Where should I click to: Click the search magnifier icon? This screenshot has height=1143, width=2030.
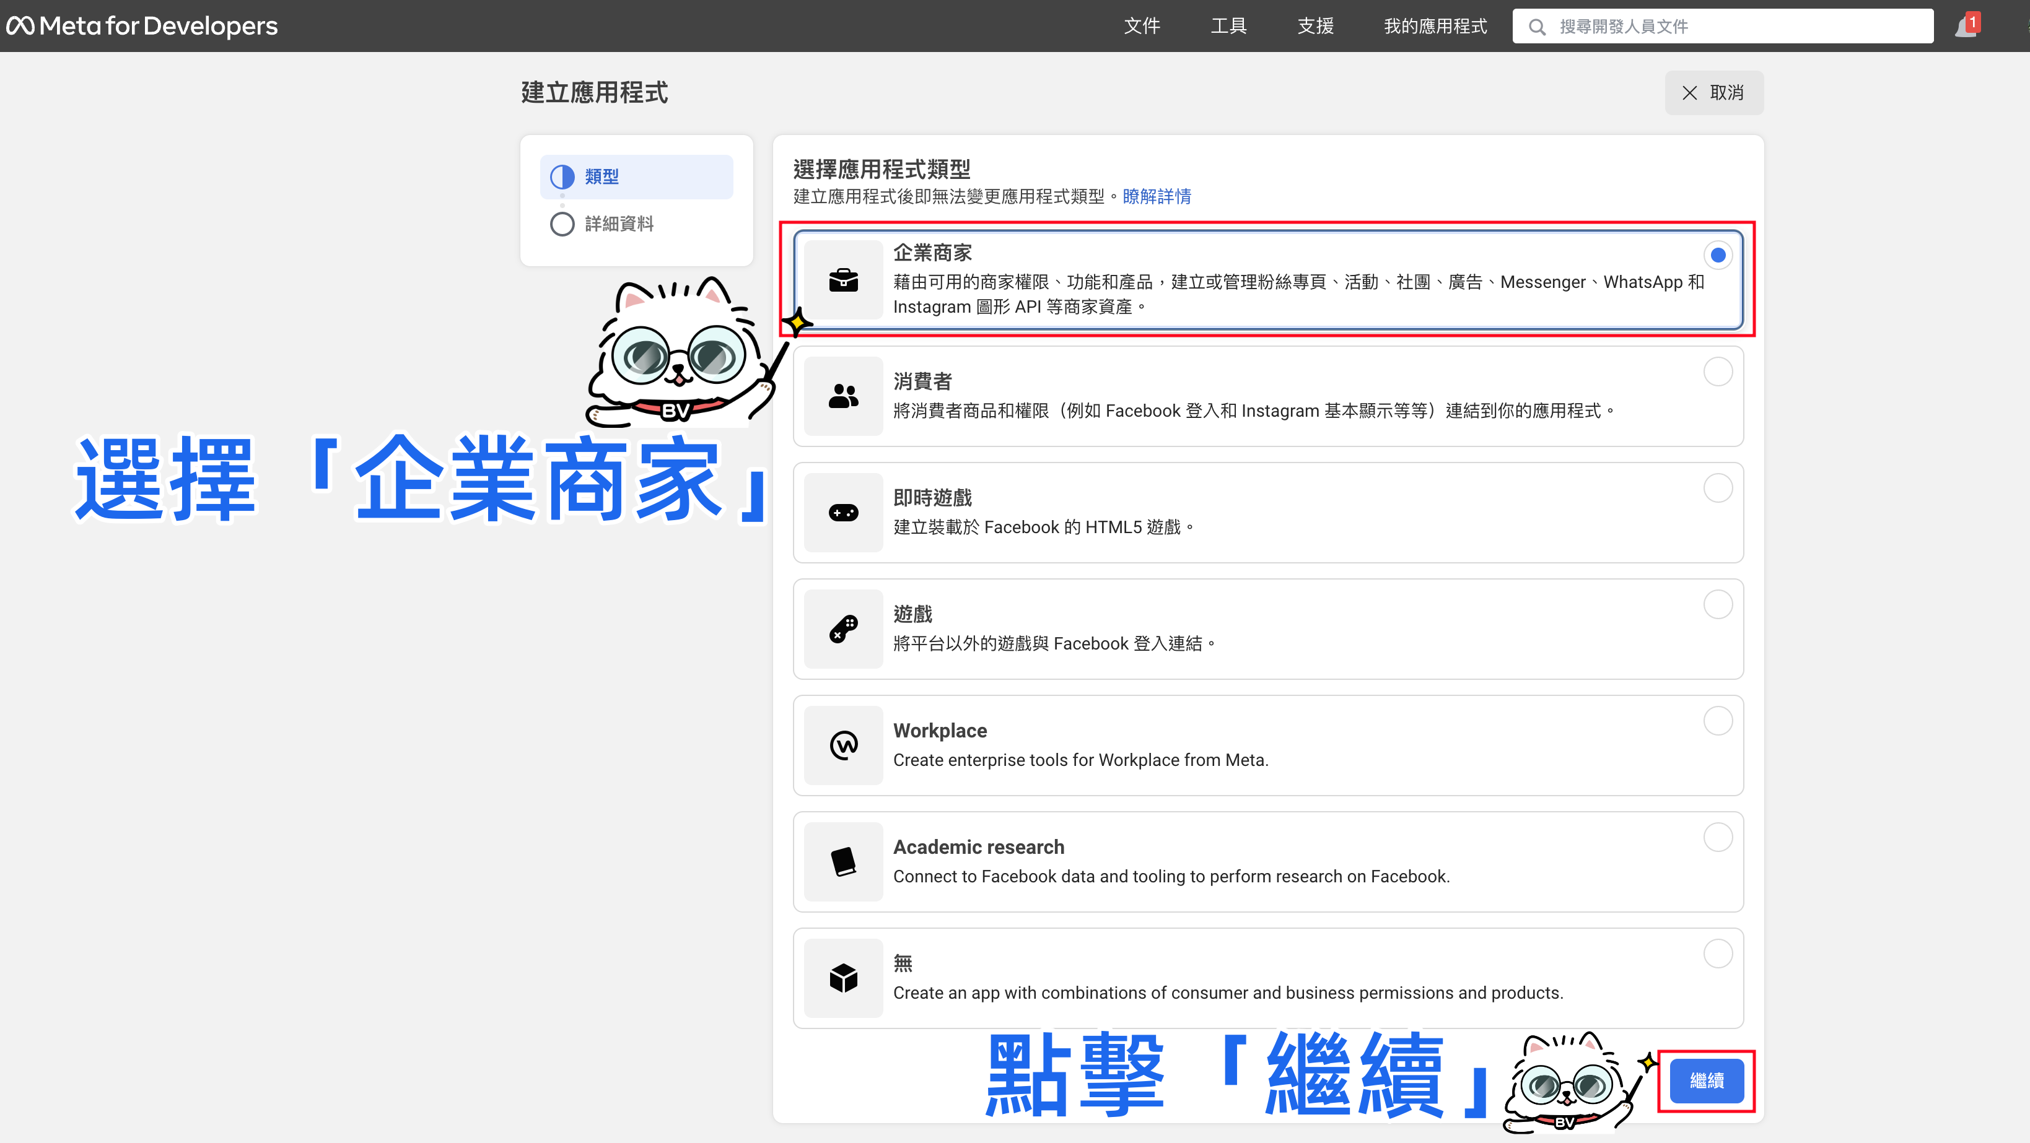[1537, 27]
